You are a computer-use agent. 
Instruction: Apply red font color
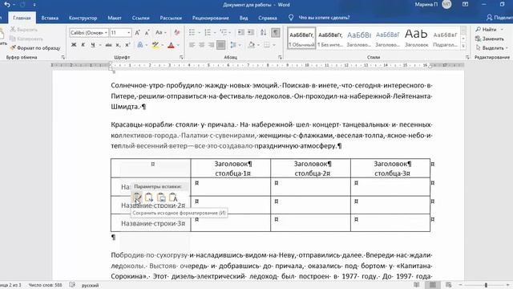(171, 45)
